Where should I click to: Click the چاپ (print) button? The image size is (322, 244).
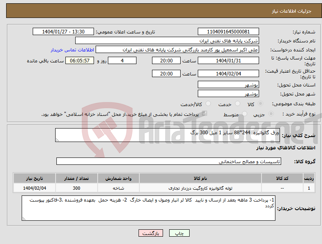click(x=179, y=233)
